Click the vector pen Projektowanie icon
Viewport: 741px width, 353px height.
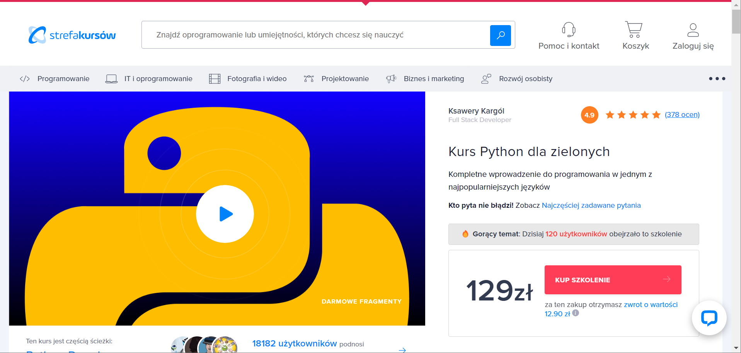(309, 79)
